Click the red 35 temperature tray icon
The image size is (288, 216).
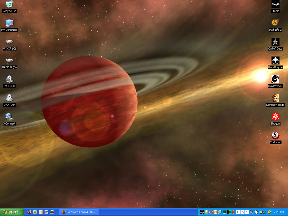(x=242, y=212)
